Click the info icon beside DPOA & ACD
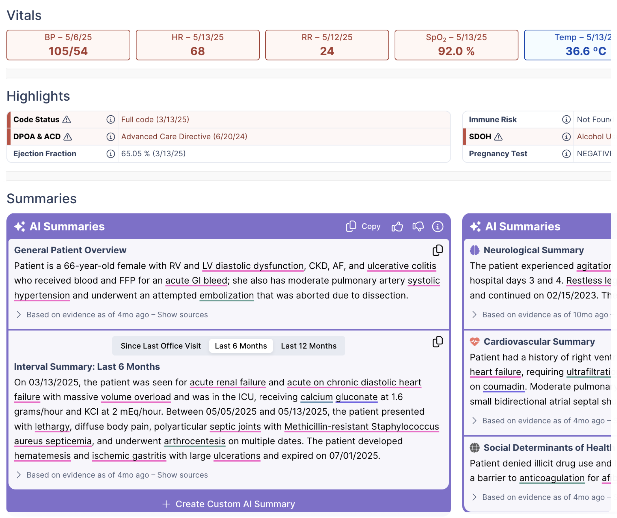 click(x=111, y=137)
